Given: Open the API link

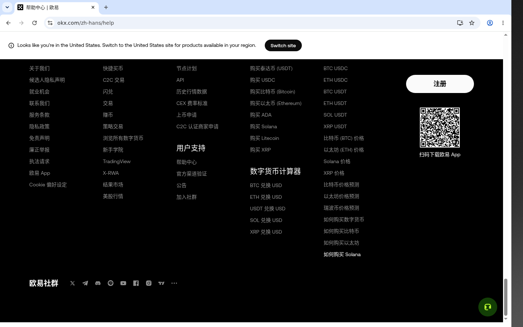Looking at the screenshot, I should tap(180, 80).
